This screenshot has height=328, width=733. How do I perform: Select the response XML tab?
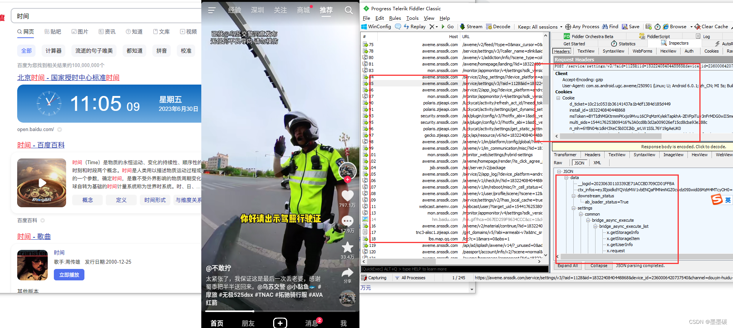[597, 163]
